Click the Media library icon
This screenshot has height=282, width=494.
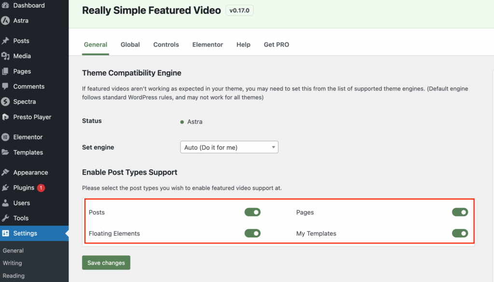[x=5, y=56]
